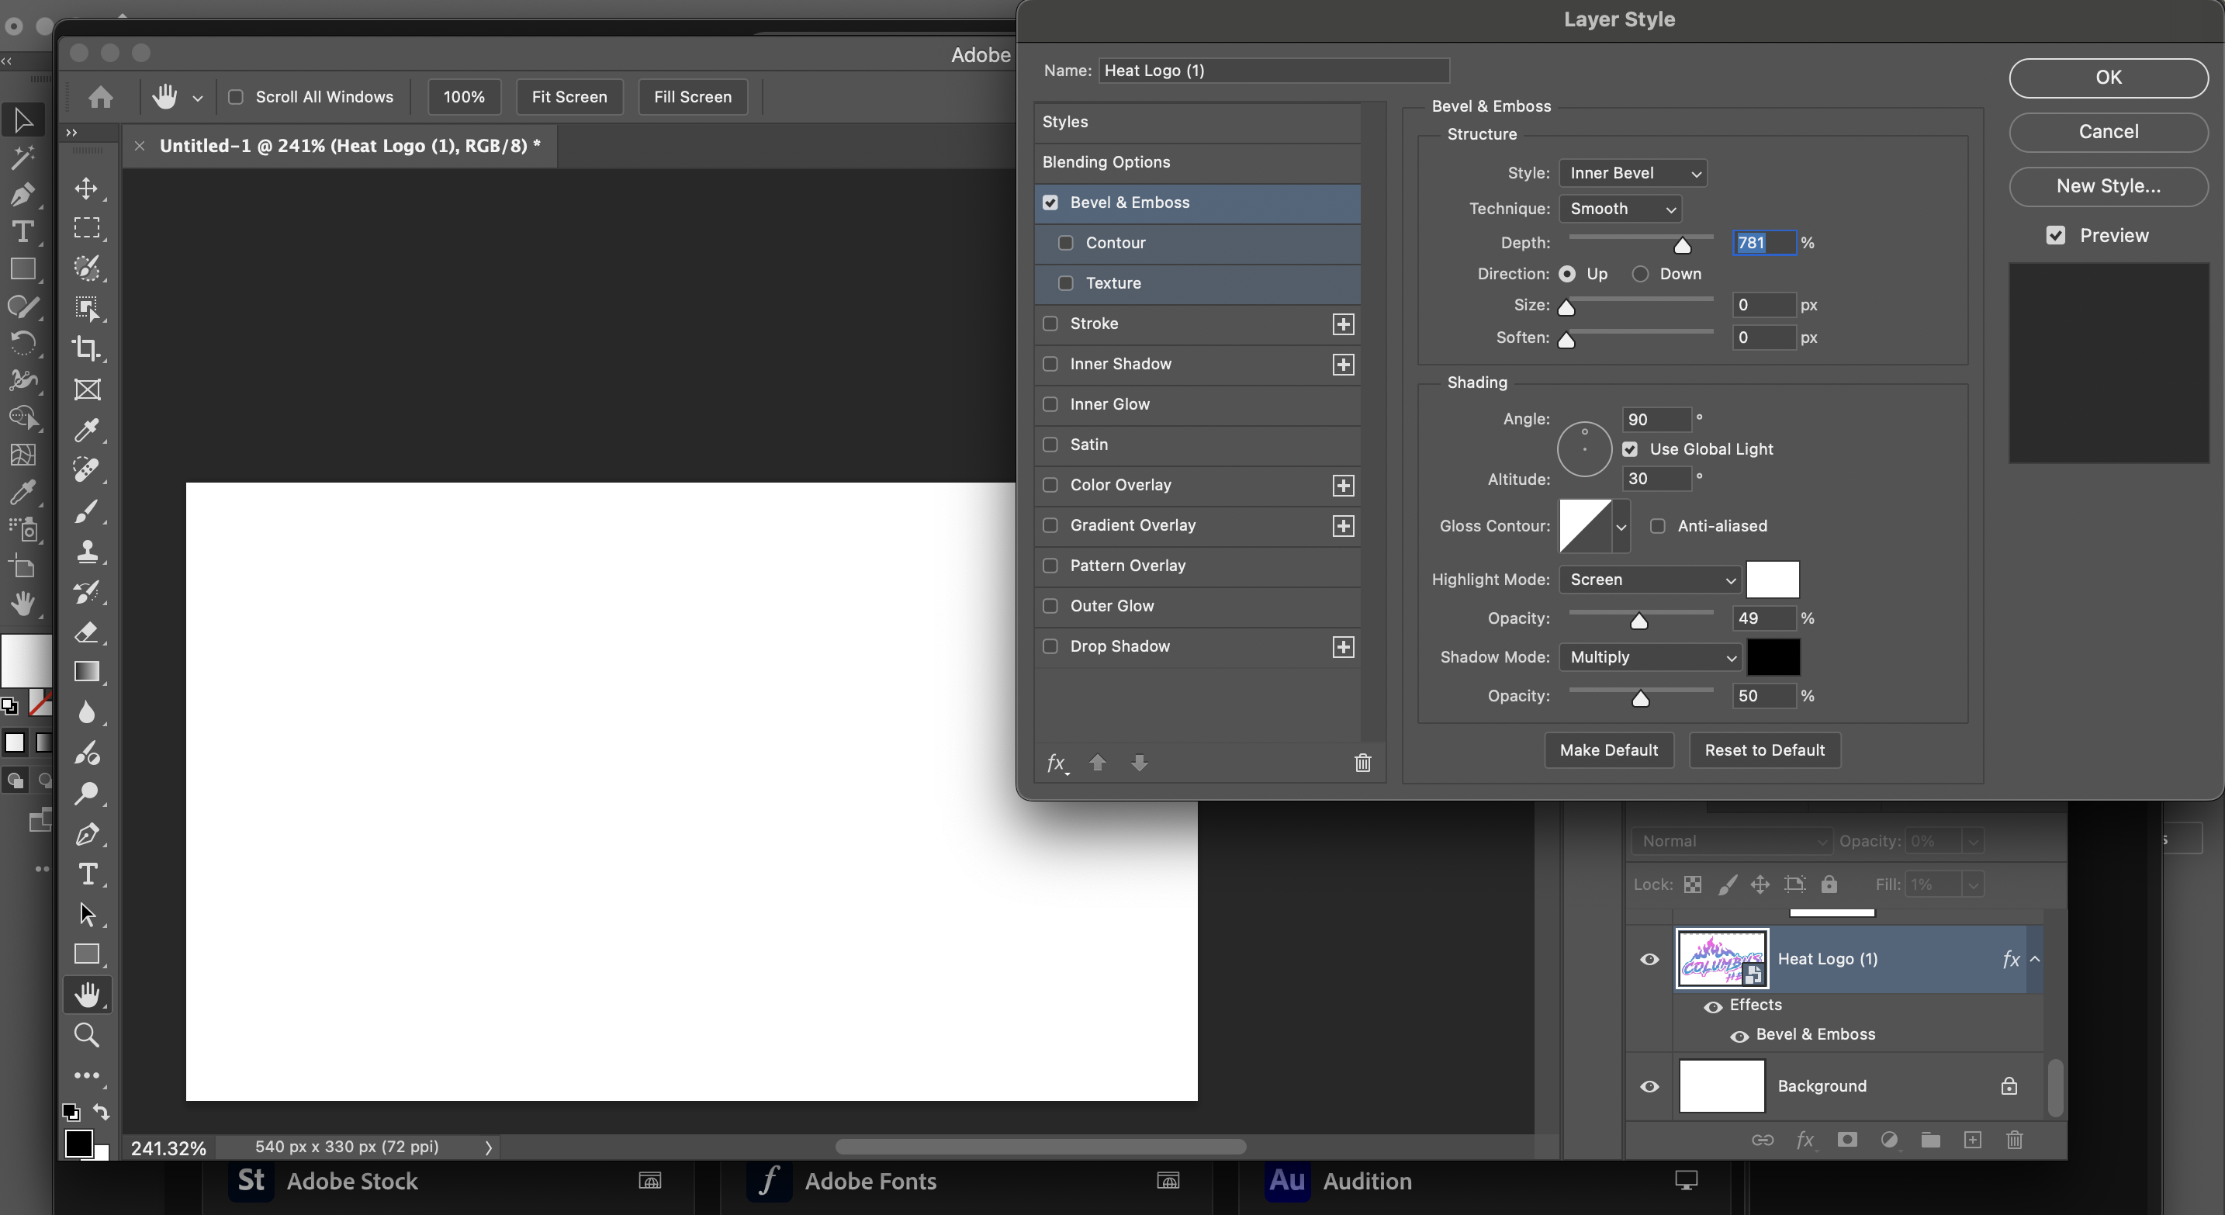Switch to the Fit Screen view
The width and height of the screenshot is (2225, 1215).
point(569,97)
